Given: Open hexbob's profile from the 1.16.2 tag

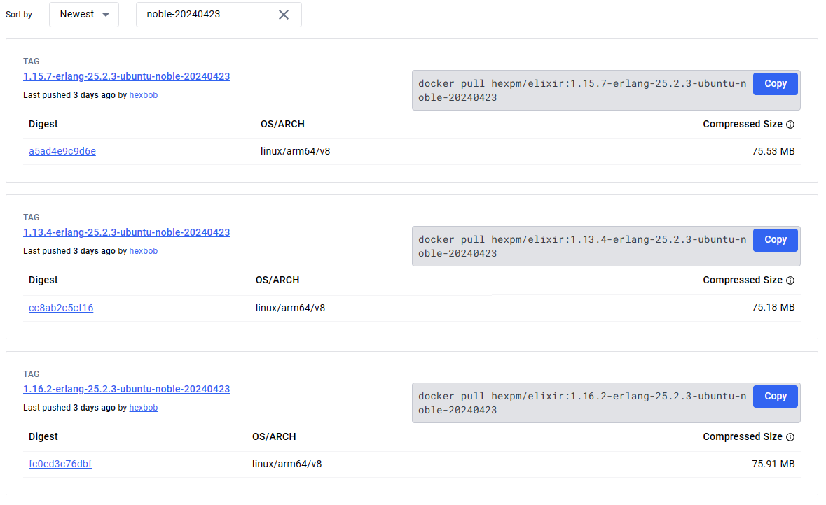Looking at the screenshot, I should (143, 407).
